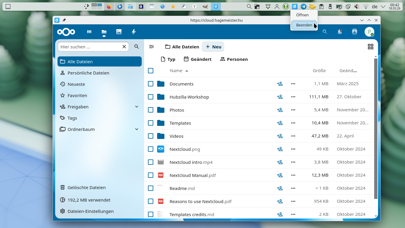The height and width of the screenshot is (228, 405).
Task: Open Dateien-Einstellungen in the sidebar
Action: click(90, 211)
